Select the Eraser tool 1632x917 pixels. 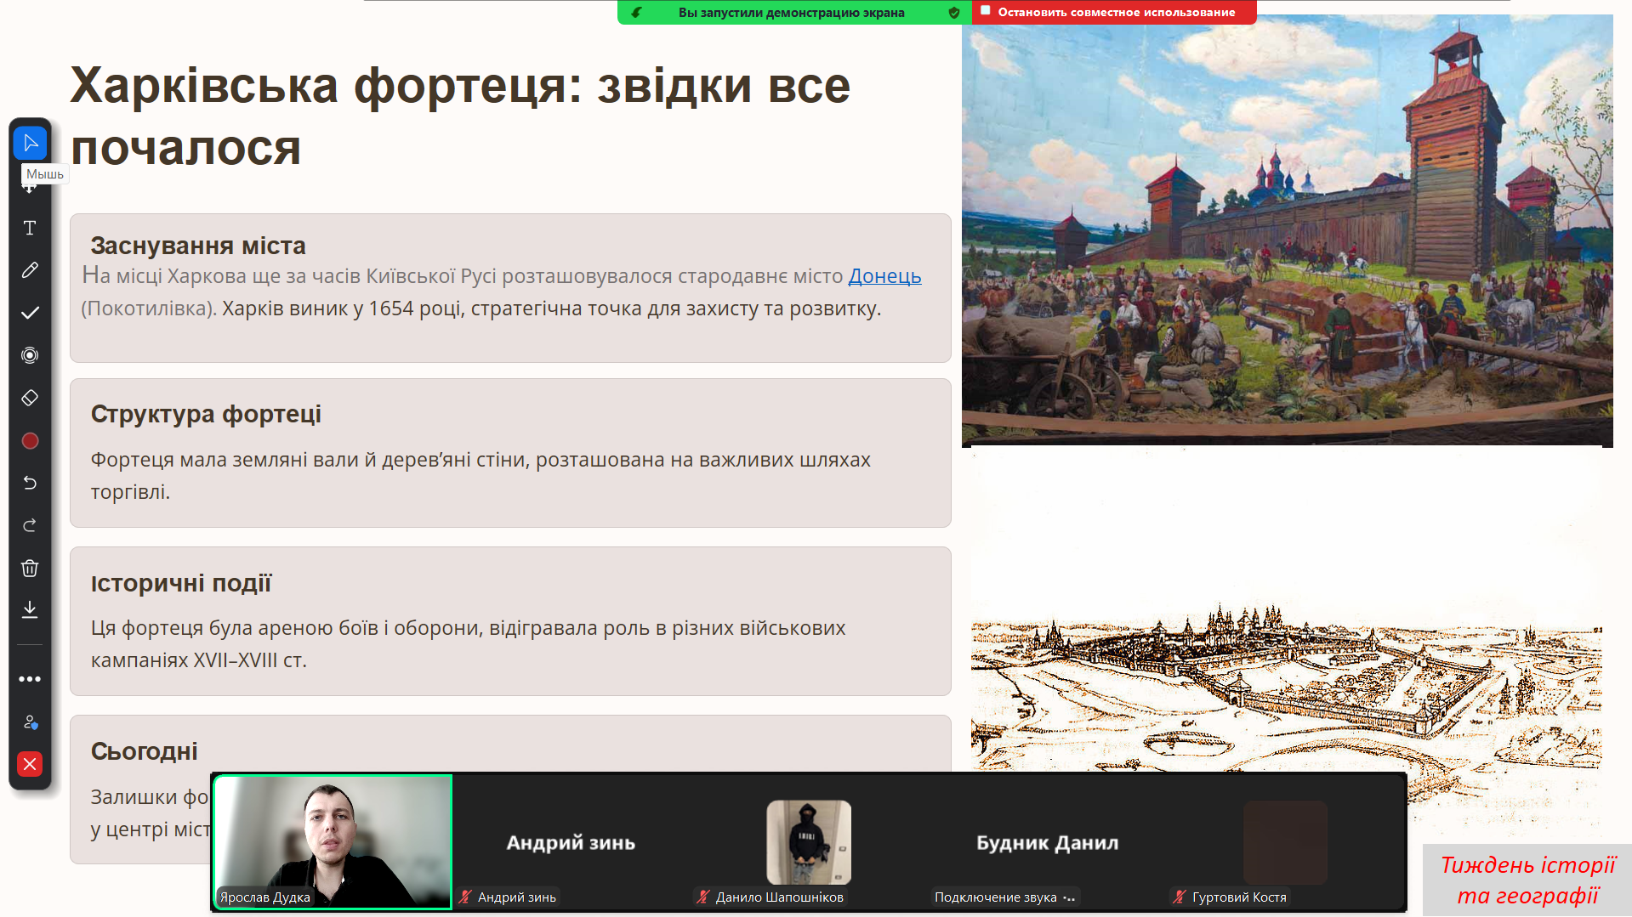coord(30,398)
